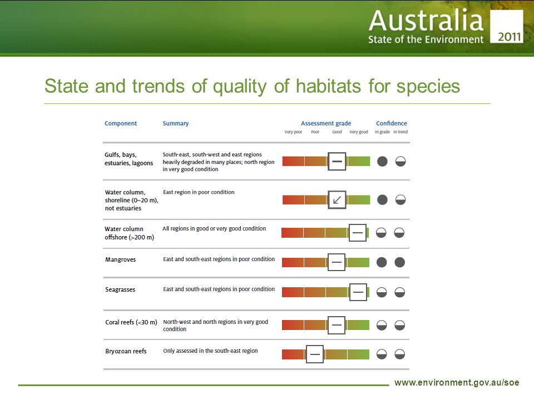Click the green end of the Bryozoan reefs grade bar

click(358, 354)
